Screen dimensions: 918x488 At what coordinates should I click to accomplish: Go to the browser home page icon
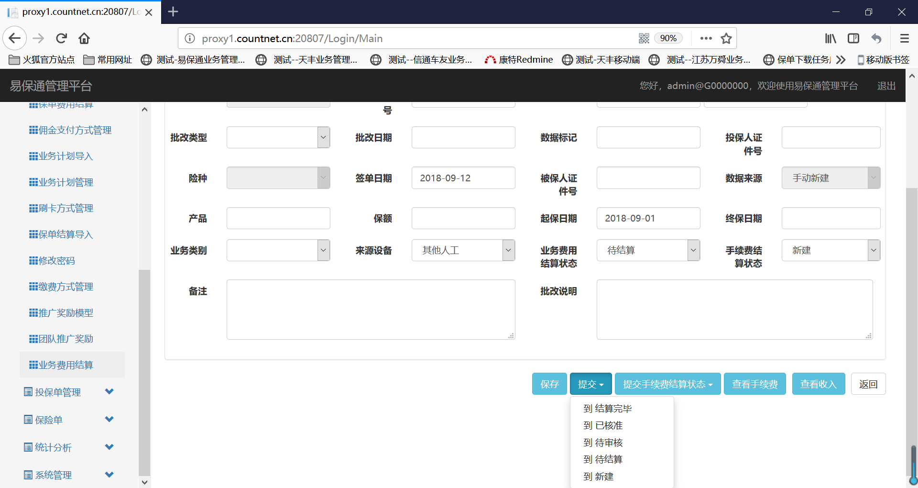pyautogui.click(x=84, y=38)
